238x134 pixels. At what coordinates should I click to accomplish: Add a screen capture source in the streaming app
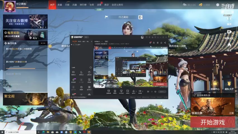click(109, 91)
